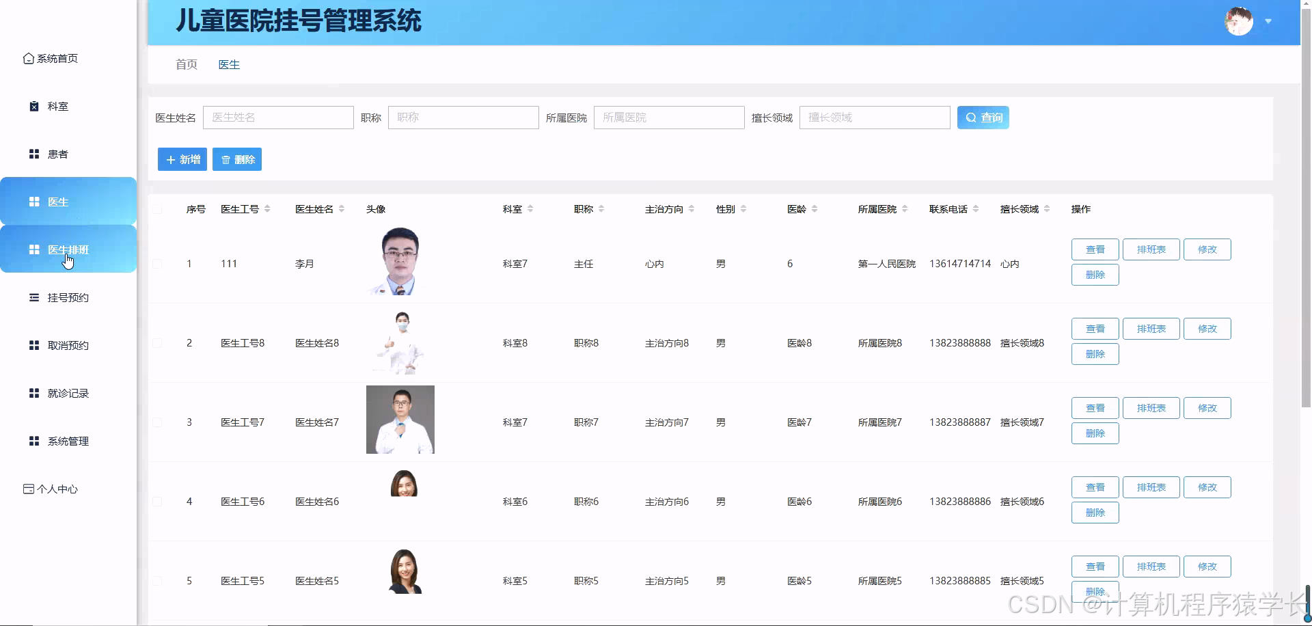1312x626 pixels.
Task: Toggle the select-all checkbox in table header
Action: (158, 209)
